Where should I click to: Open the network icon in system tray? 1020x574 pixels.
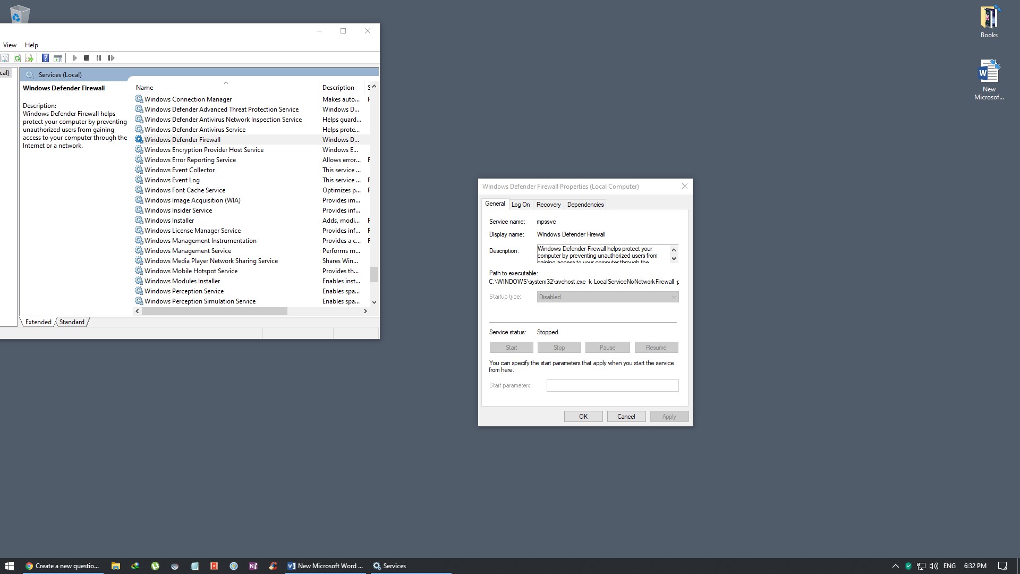(x=921, y=566)
